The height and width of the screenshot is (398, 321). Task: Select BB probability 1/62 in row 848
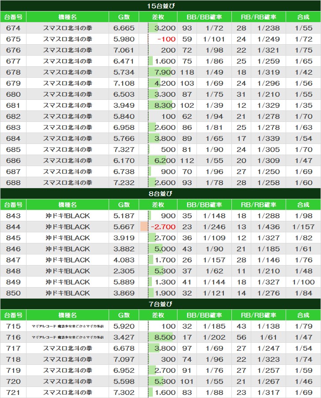pos(215,271)
